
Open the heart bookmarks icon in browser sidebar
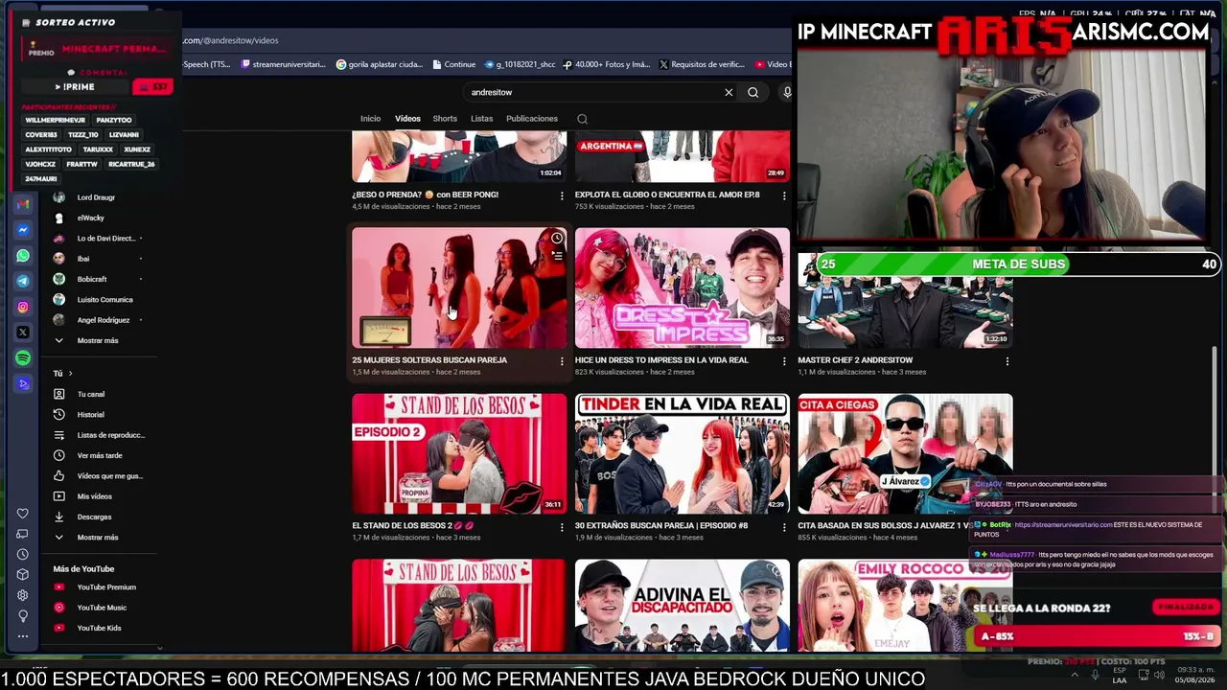[23, 514]
